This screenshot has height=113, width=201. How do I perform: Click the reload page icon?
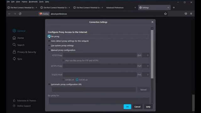(x=20, y=14)
